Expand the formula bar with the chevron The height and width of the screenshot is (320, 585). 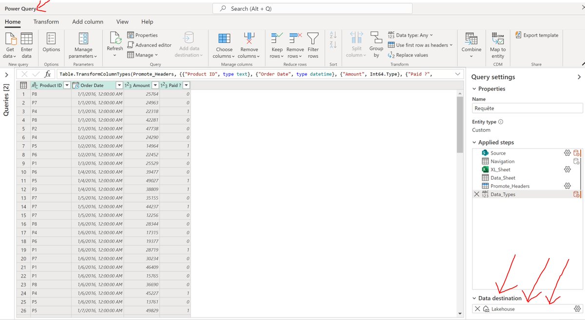coord(457,74)
